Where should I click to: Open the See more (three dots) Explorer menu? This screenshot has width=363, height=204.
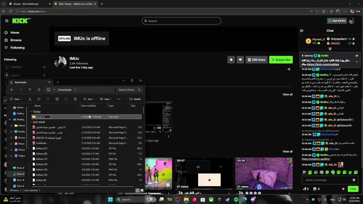119,99
